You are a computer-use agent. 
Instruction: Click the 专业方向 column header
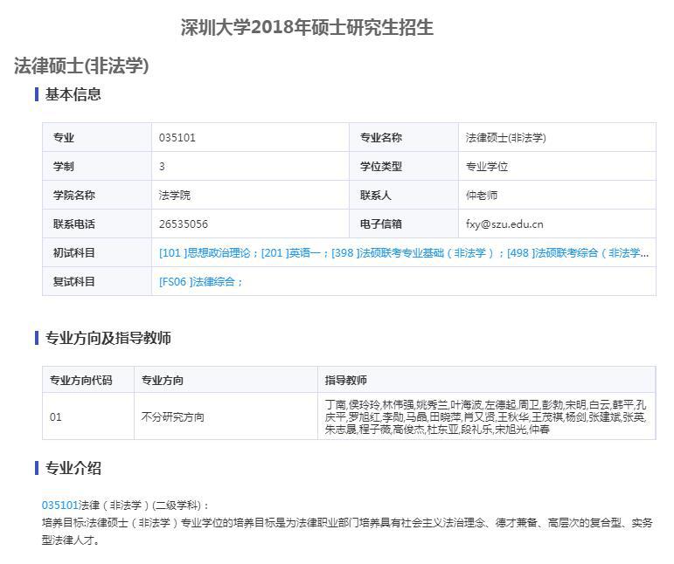(x=226, y=380)
